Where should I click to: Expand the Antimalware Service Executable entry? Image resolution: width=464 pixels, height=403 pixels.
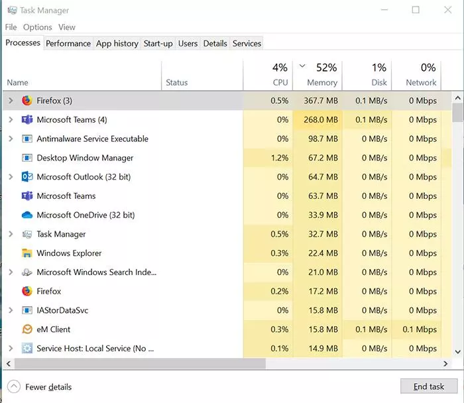point(11,139)
